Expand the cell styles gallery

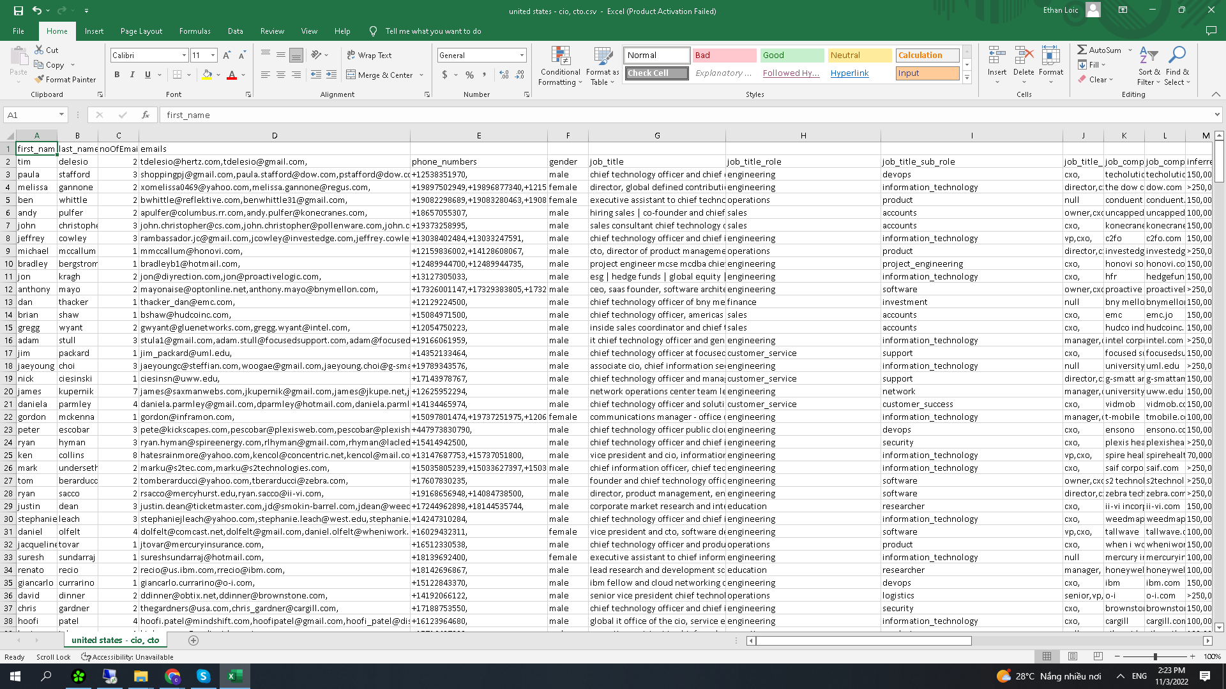(967, 78)
